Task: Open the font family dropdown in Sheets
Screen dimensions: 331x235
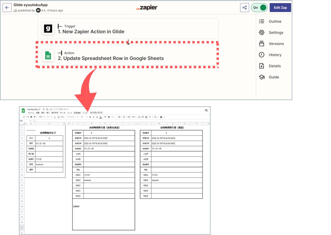Action: [73, 117]
